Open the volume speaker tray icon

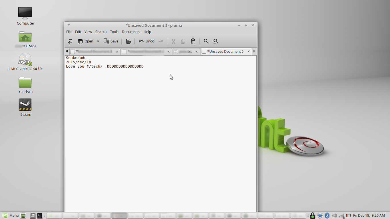click(x=334, y=216)
